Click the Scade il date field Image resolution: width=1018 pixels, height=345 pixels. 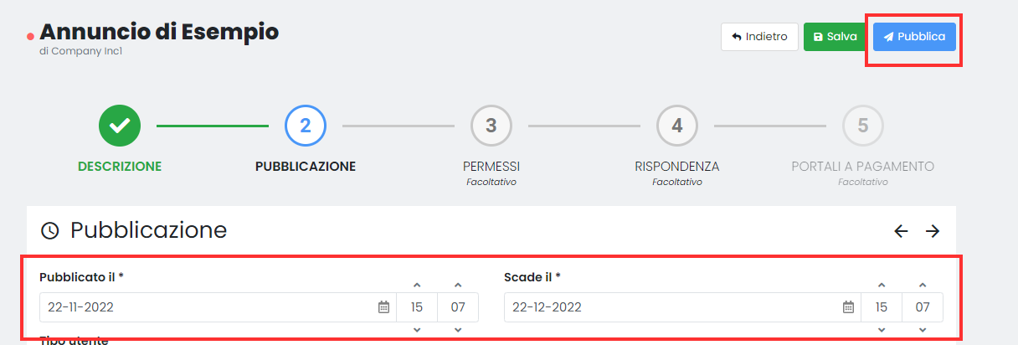(670, 307)
